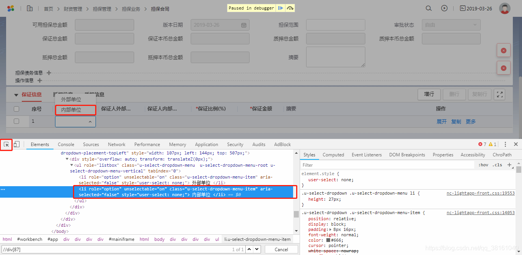
Task: Switch to the Sources tab
Action: pyautogui.click(x=91, y=144)
